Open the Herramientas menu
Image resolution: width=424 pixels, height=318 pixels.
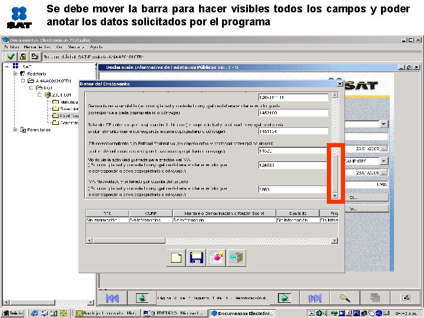coord(37,47)
